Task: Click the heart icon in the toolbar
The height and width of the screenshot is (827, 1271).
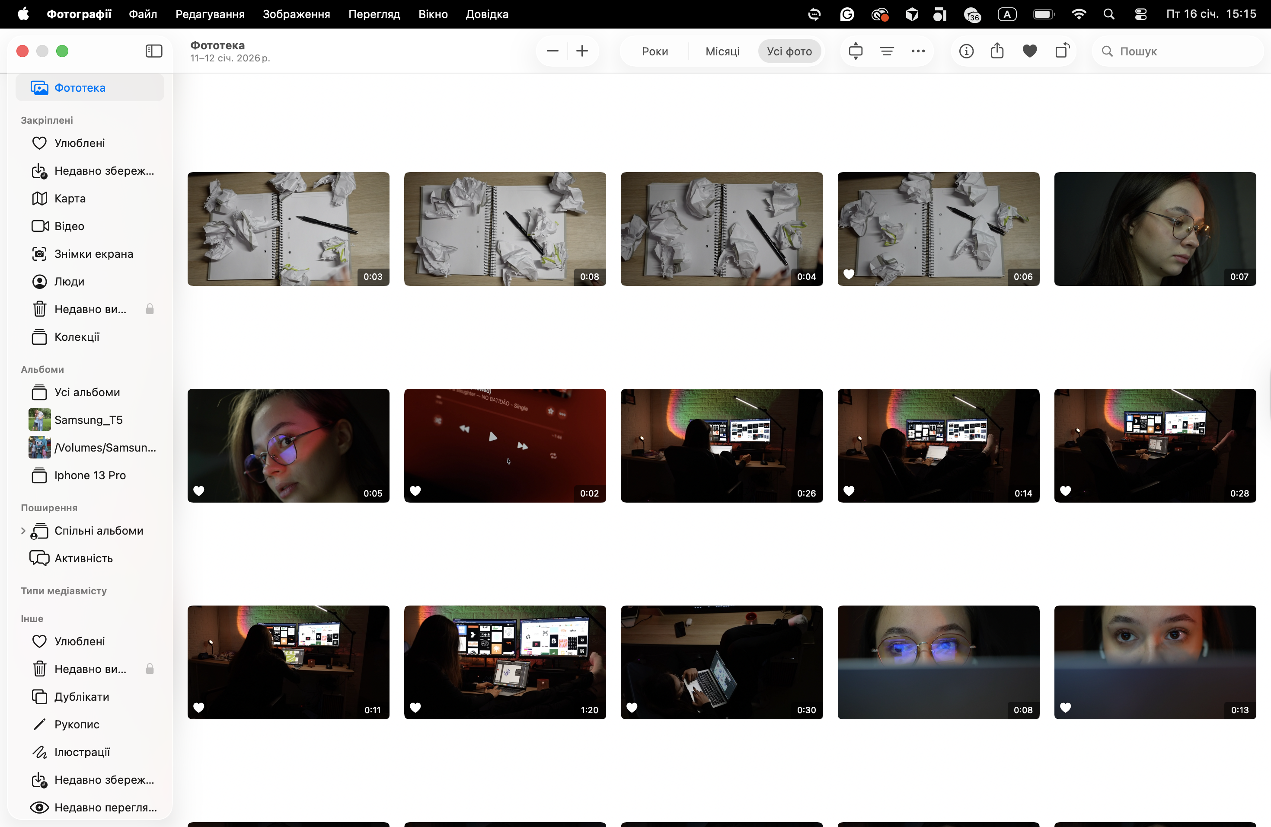Action: pos(1030,51)
